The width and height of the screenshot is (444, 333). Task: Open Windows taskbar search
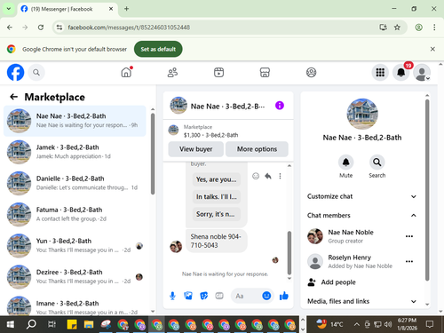[x=31, y=324]
